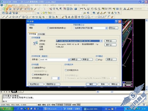The image size is (148, 111).
Task: Toggle 对象捕捉 osnap in status bar
Action: 60,105
